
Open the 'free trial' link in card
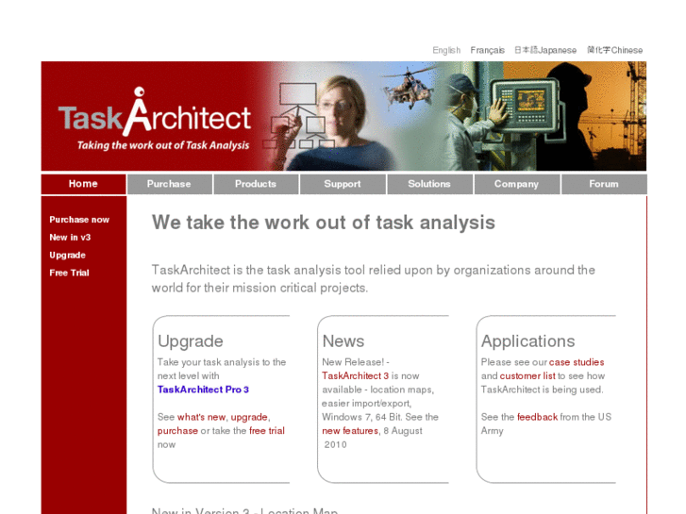(267, 430)
